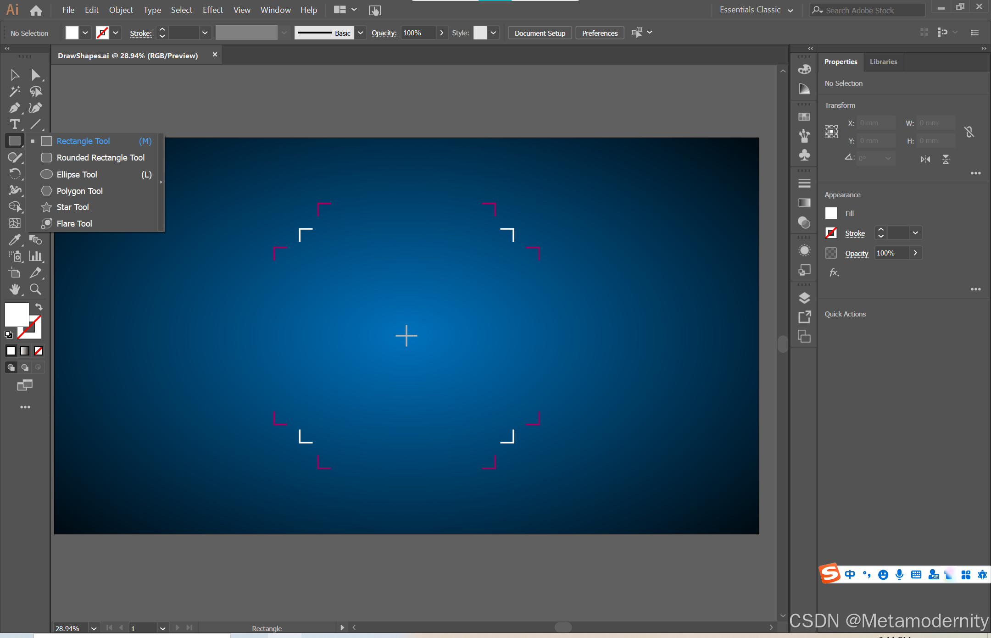Open the Basic brush definition dropdown
This screenshot has height=638, width=991.
pos(361,33)
